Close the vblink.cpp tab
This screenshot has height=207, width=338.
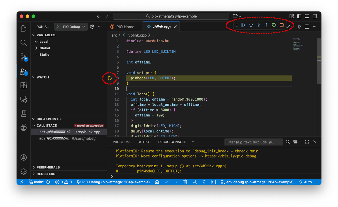(x=175, y=27)
